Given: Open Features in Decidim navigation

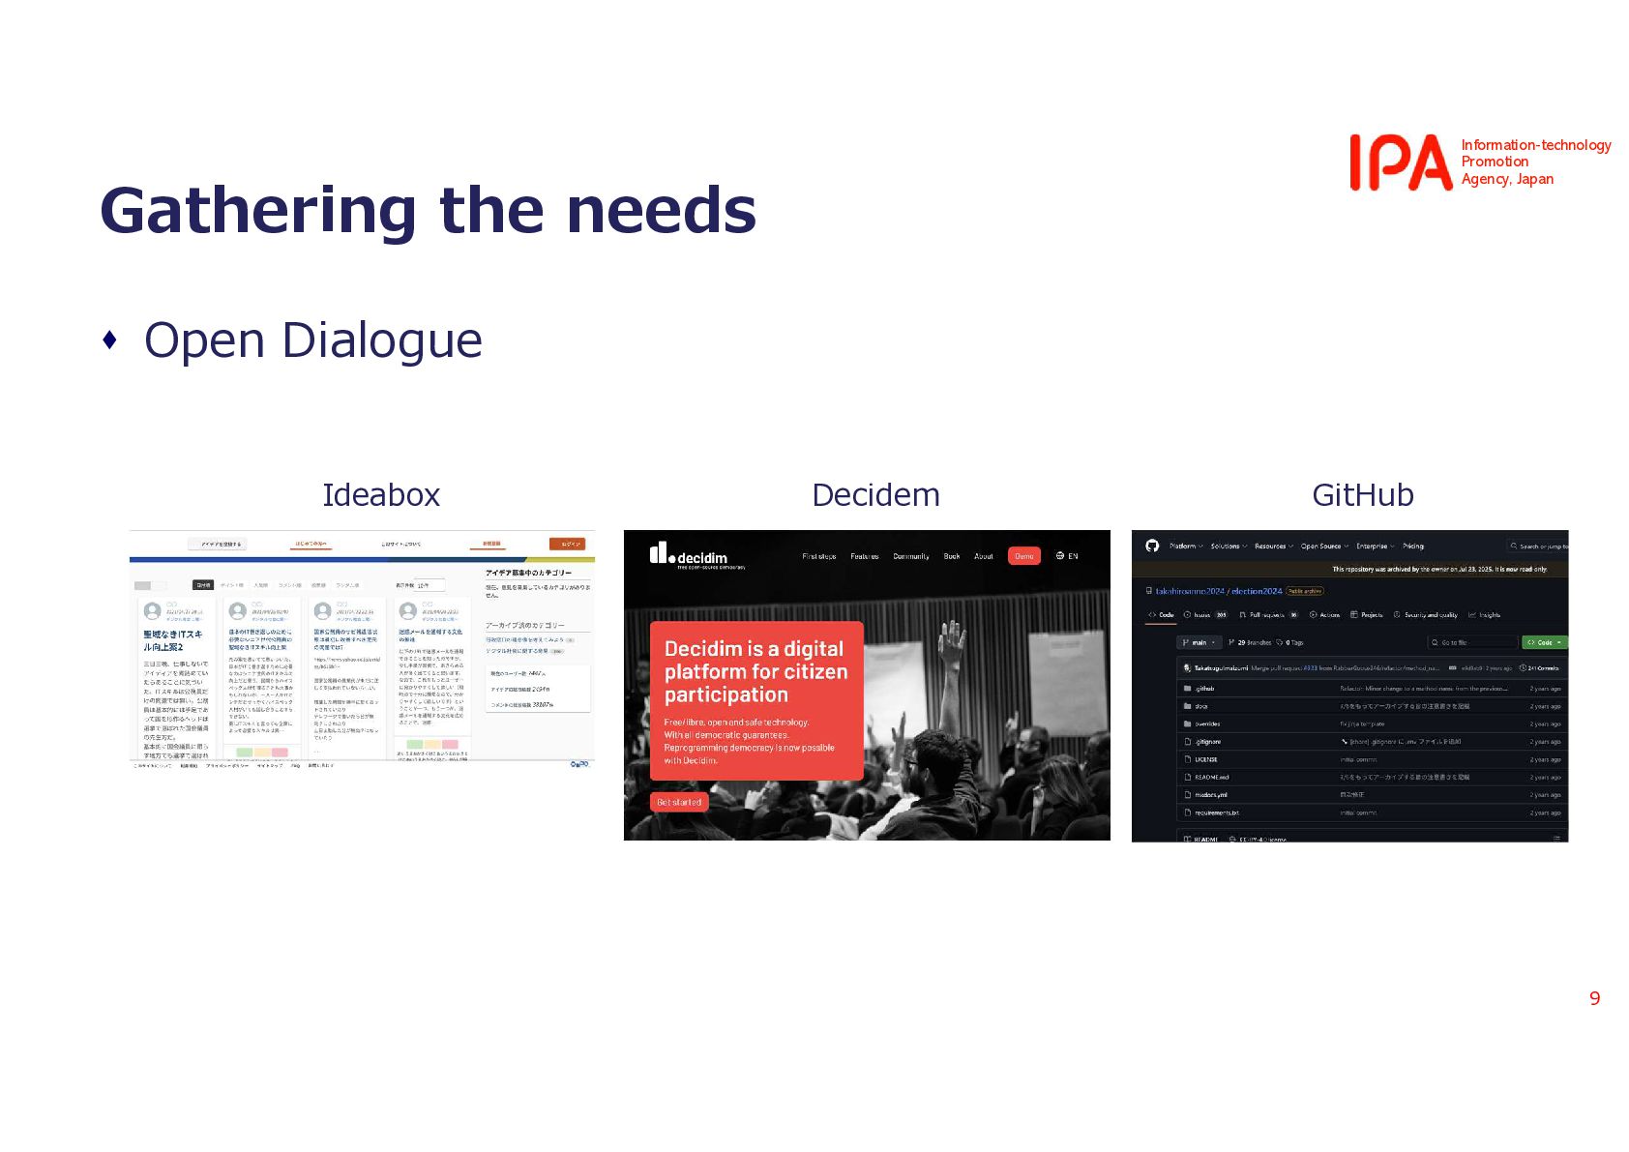Looking at the screenshot, I should pos(865,556).
